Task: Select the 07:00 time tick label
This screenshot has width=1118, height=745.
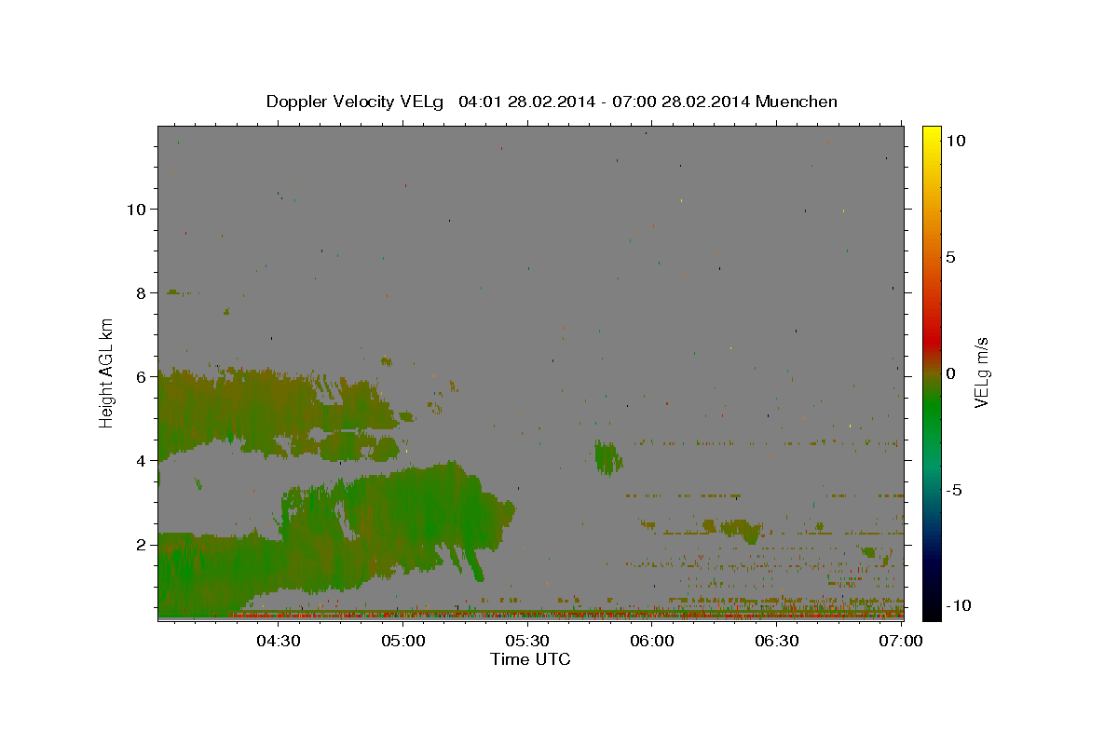Action: (x=901, y=642)
